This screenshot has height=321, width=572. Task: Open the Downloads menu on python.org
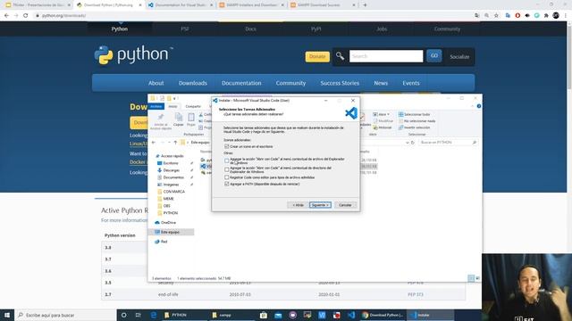click(193, 83)
